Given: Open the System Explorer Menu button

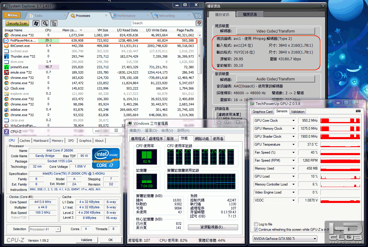Looking at the screenshot, I should [x=12, y=15].
